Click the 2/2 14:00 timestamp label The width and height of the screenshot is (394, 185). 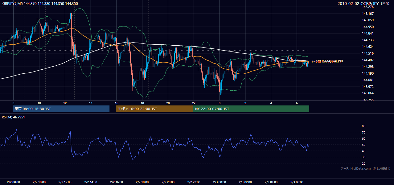pos(91,182)
